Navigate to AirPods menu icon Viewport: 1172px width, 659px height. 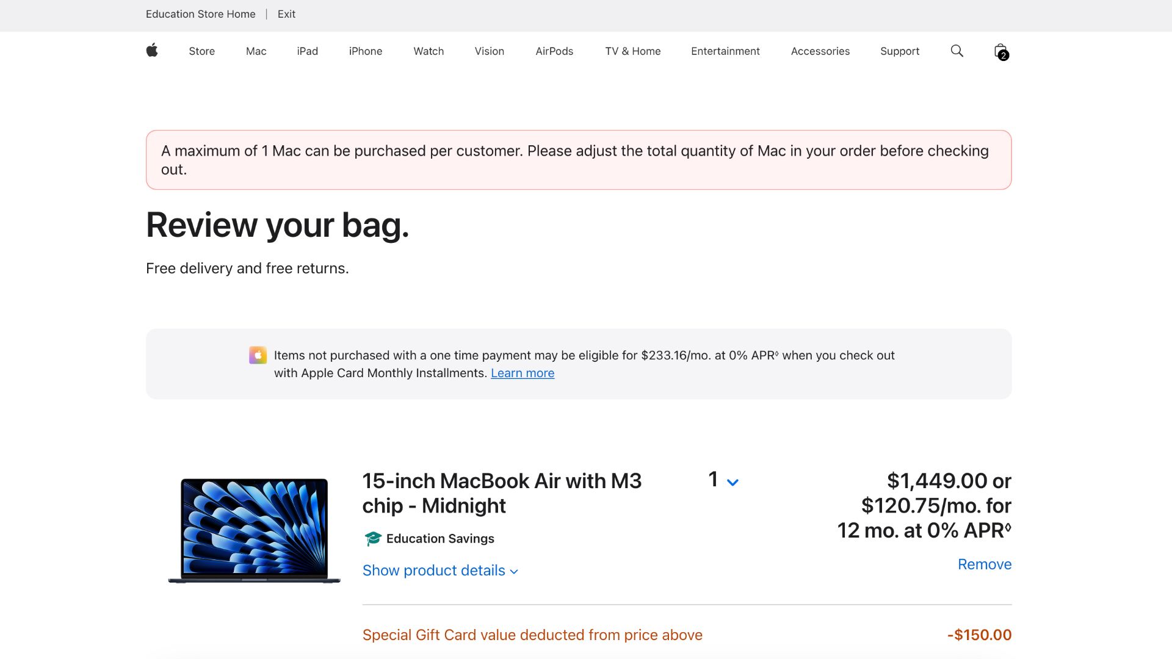click(x=554, y=51)
